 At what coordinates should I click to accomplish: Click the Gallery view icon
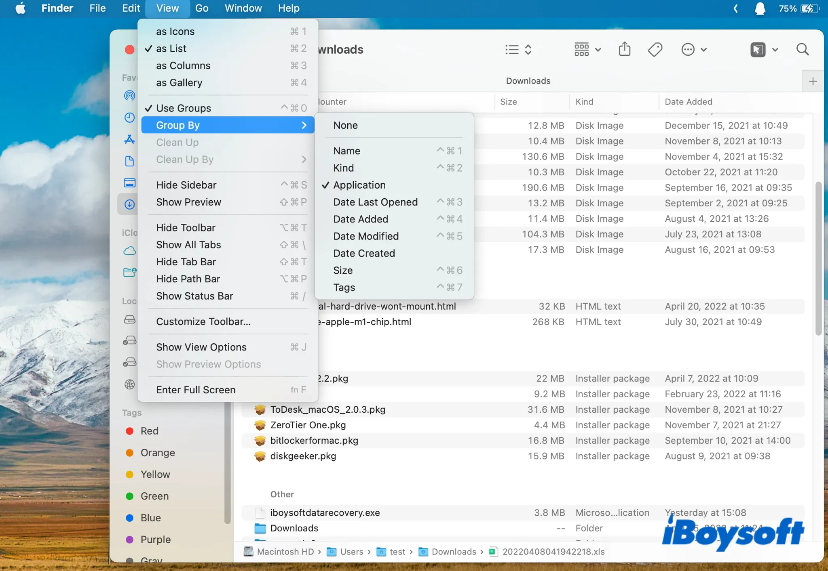(x=179, y=82)
